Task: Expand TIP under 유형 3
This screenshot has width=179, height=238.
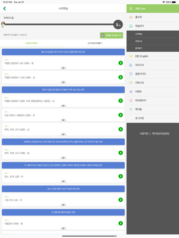Action: (63, 106)
